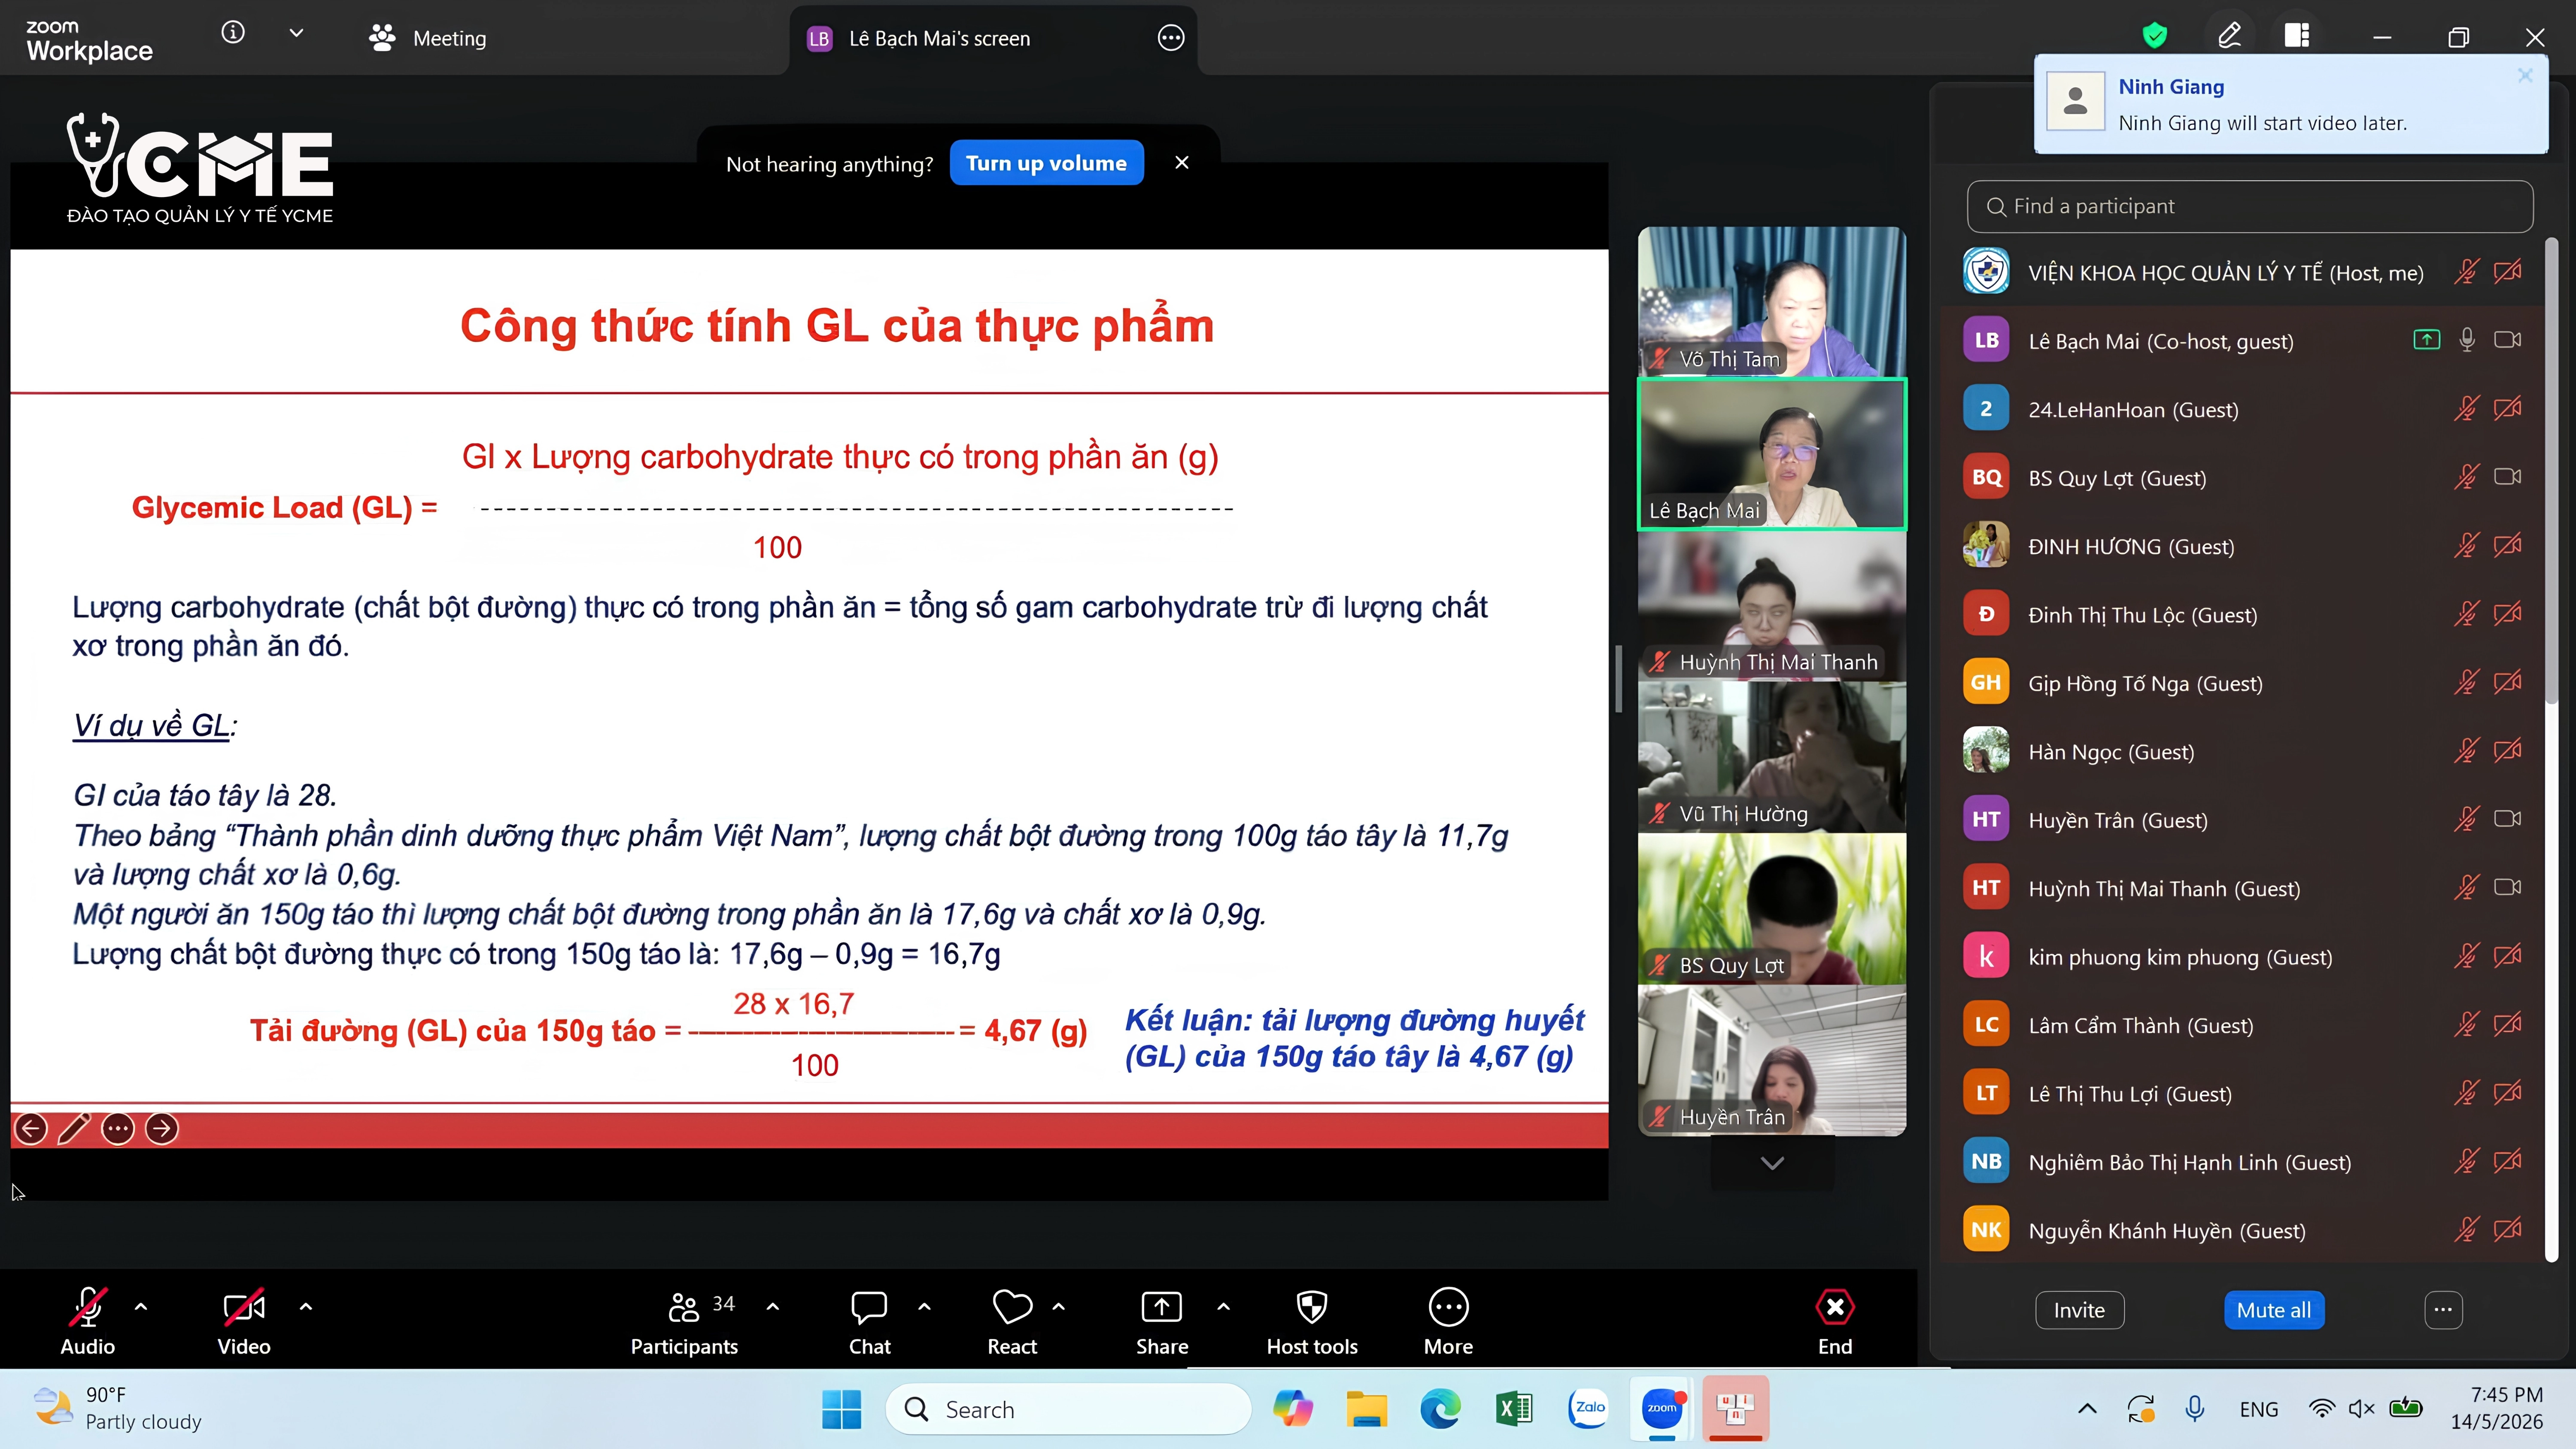This screenshot has width=2576, height=1449.
Task: Expand the Zoom Workplace dropdown chevron
Action: 296,33
